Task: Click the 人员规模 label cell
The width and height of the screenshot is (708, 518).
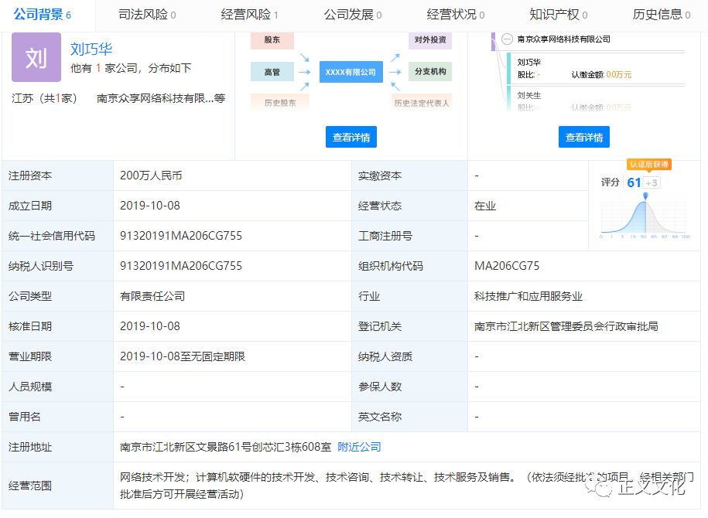Action: [x=58, y=387]
